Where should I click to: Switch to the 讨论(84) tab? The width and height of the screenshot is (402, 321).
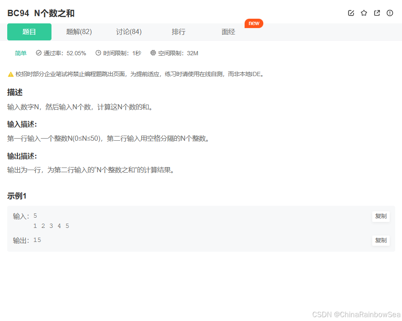(x=129, y=32)
